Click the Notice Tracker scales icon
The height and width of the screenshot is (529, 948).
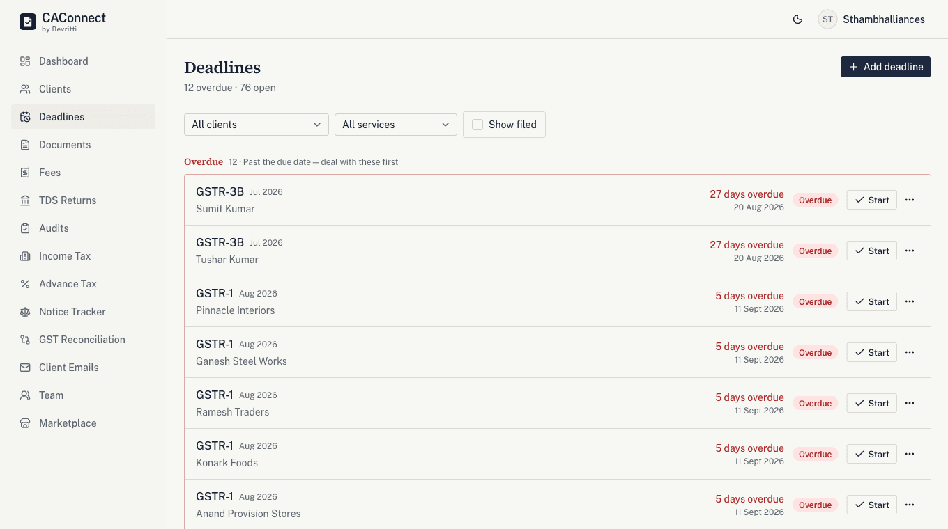coord(25,312)
